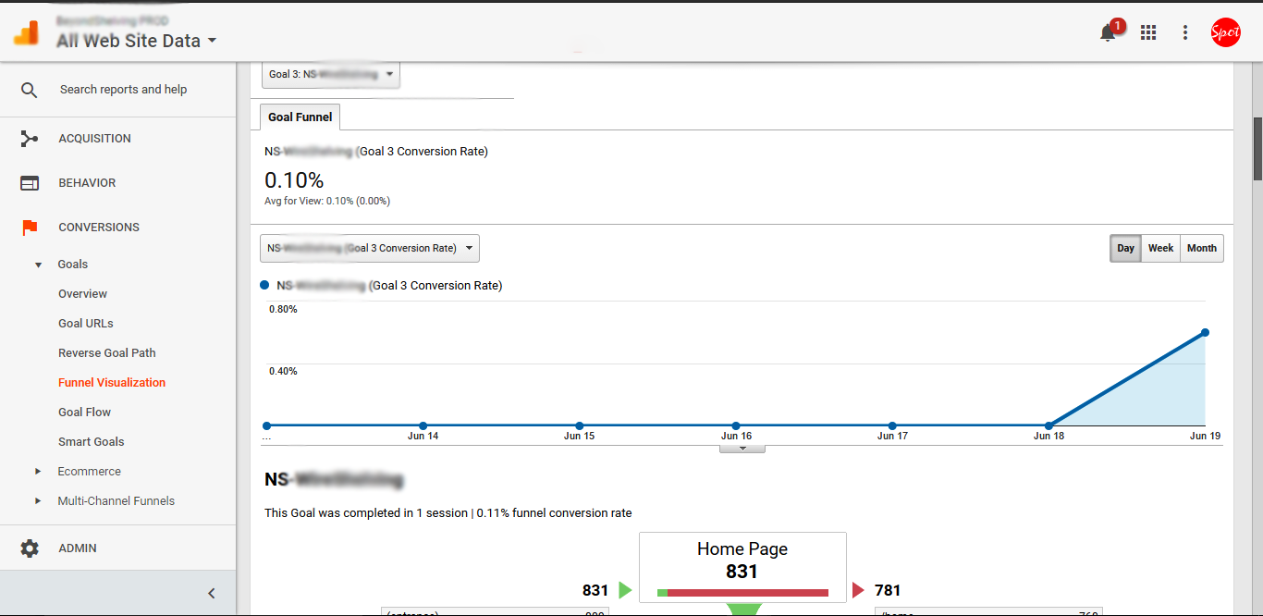Image resolution: width=1263 pixels, height=616 pixels.
Task: Click the red Spot account avatar
Action: pyautogui.click(x=1225, y=32)
